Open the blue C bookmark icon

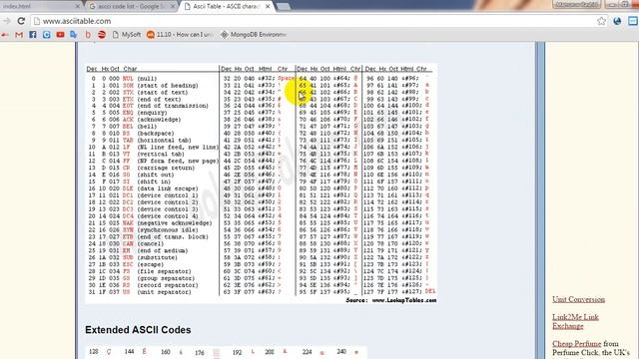pyautogui.click(x=47, y=35)
